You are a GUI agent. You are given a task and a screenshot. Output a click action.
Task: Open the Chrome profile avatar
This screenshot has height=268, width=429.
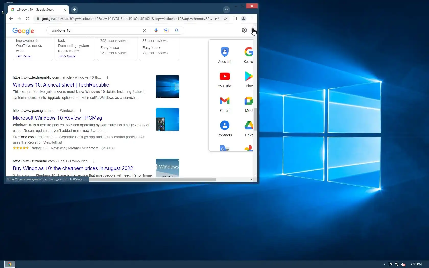tap(244, 19)
